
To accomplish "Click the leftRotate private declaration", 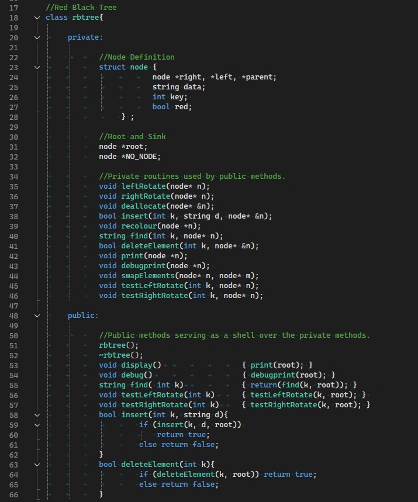I will point(154,186).
